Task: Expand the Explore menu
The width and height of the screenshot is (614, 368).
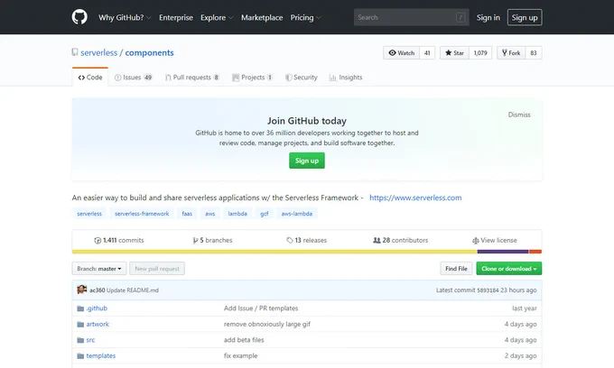Action: point(217,18)
